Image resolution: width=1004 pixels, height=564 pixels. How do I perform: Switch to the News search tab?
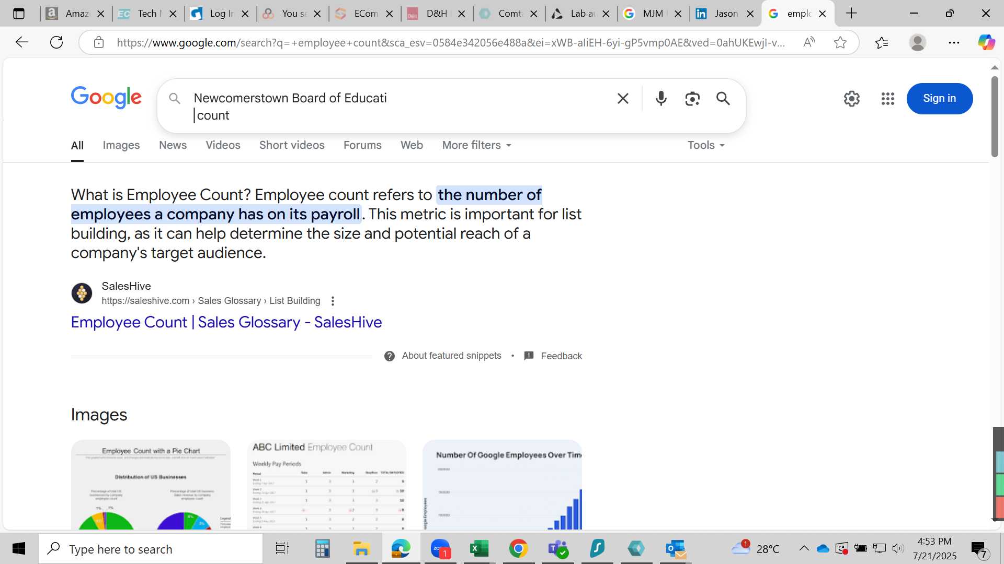pos(173,145)
